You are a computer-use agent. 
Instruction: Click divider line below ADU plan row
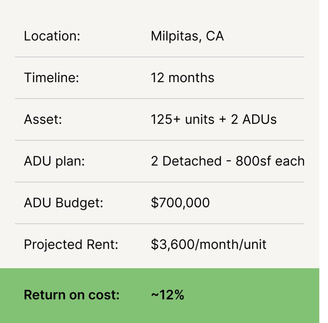point(160,182)
